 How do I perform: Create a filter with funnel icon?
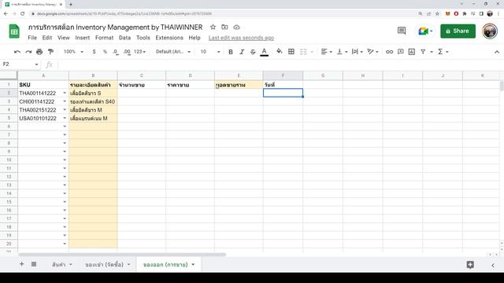tap(423, 52)
